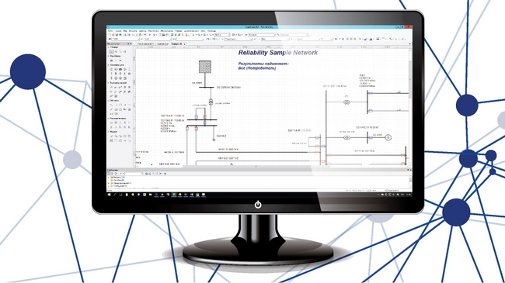The width and height of the screenshot is (505, 283).
Task: Click the taskbar search magnifier icon
Action: tap(115, 195)
